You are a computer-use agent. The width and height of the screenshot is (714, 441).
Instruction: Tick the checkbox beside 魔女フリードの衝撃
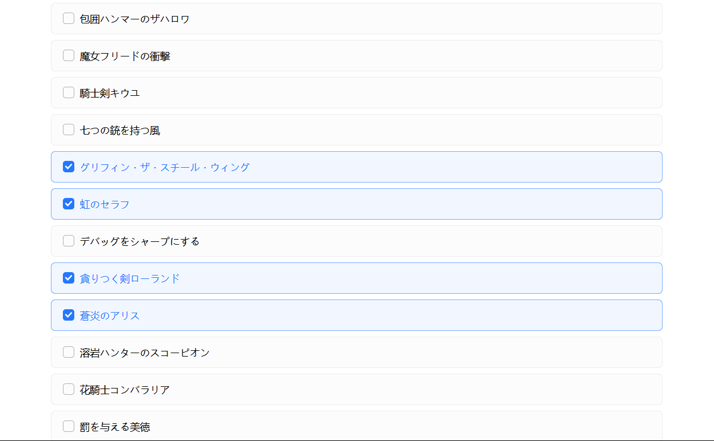[x=69, y=55]
